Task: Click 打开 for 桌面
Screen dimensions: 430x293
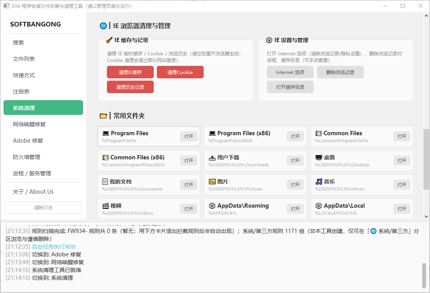Action: [x=402, y=161]
